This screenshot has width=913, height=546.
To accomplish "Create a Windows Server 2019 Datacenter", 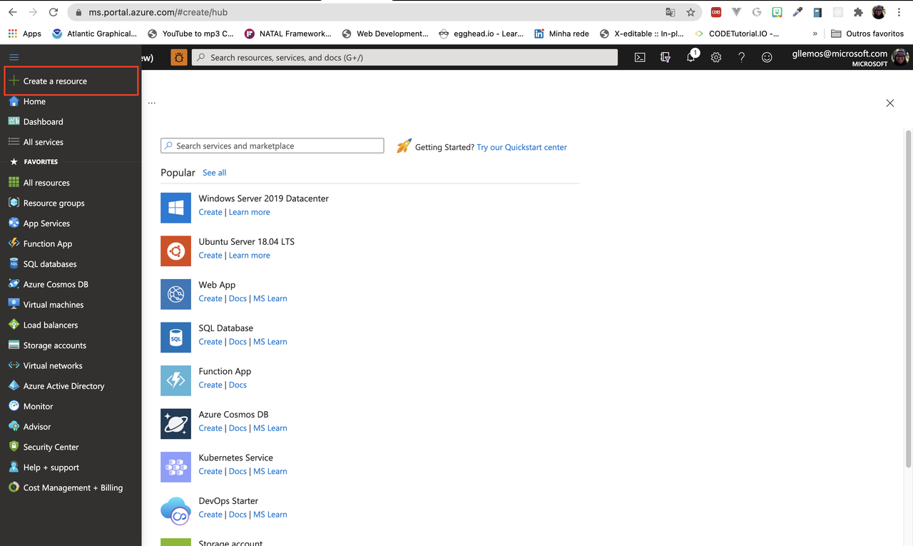I will [x=210, y=212].
